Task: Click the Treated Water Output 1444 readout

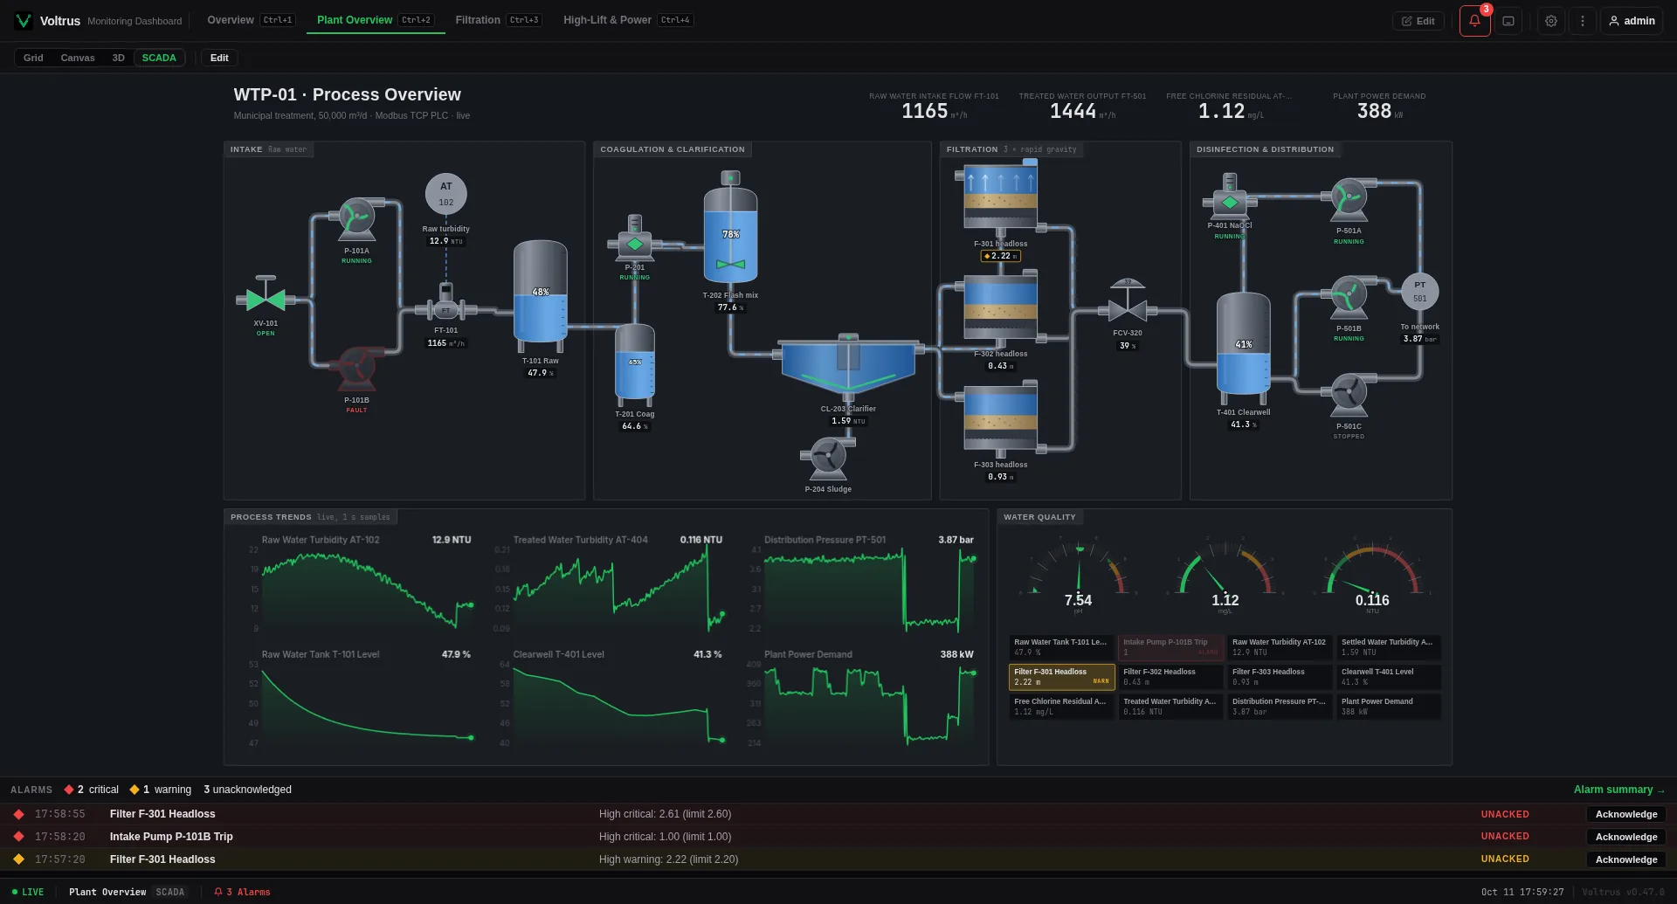Action: coord(1082,107)
